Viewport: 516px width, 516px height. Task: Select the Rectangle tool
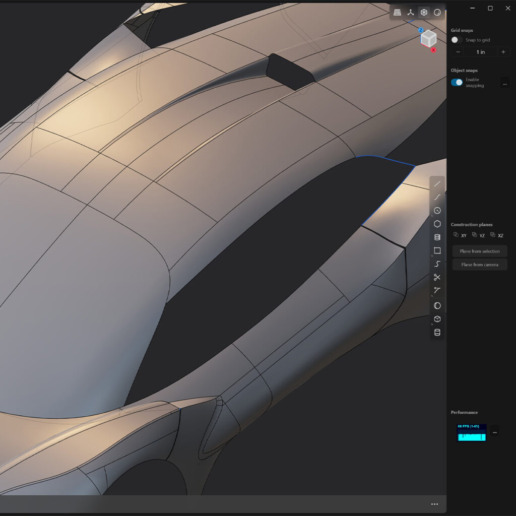coord(437,250)
